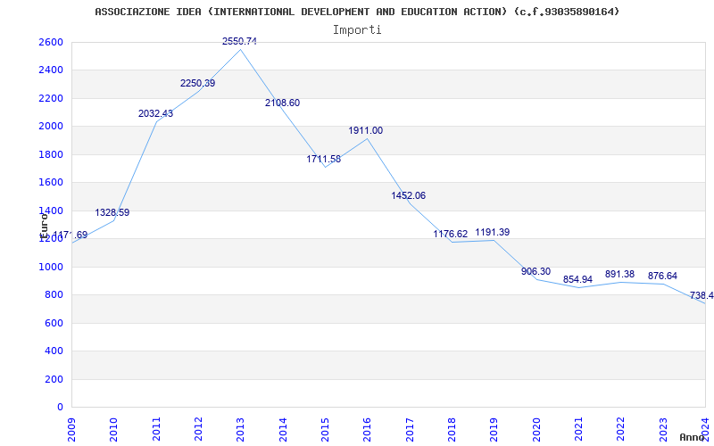Select the 2023 year axis label
The height and width of the screenshot is (446, 714).
pos(663,430)
